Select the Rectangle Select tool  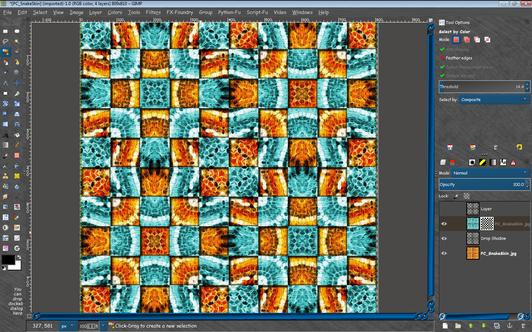pyautogui.click(x=6, y=31)
